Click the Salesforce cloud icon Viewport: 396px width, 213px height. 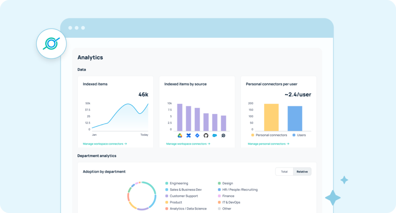215,135
